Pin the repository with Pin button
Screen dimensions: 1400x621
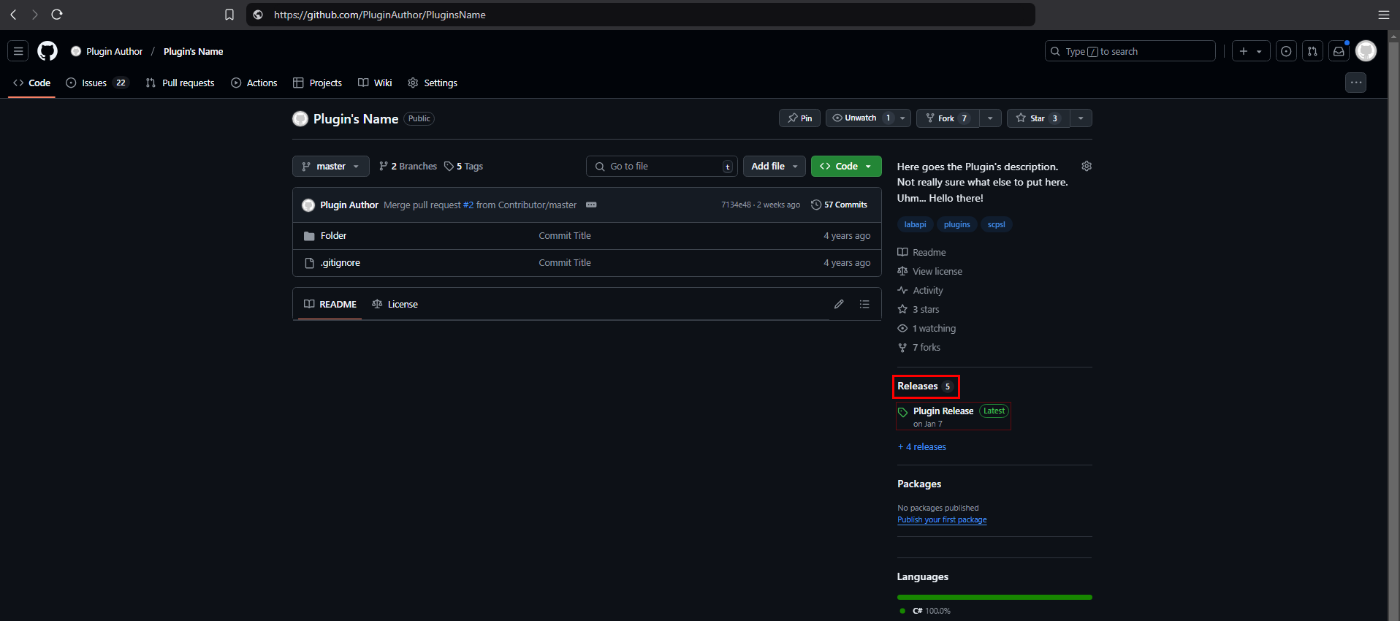pyautogui.click(x=800, y=118)
